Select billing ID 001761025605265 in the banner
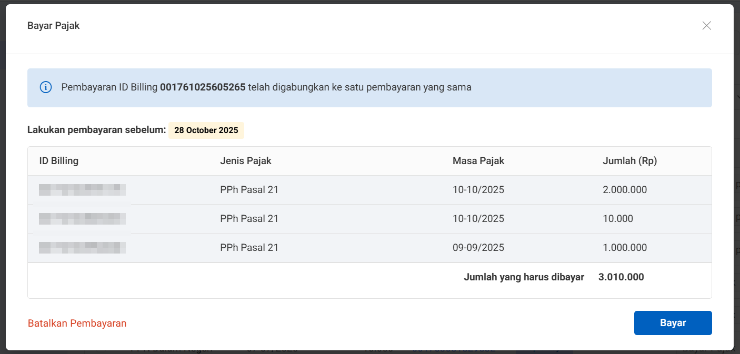 tap(203, 87)
